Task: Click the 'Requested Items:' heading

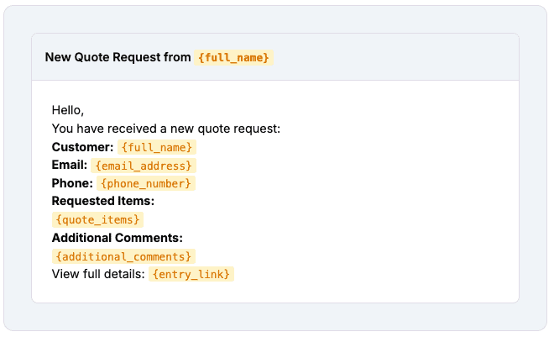Action: [x=103, y=201]
